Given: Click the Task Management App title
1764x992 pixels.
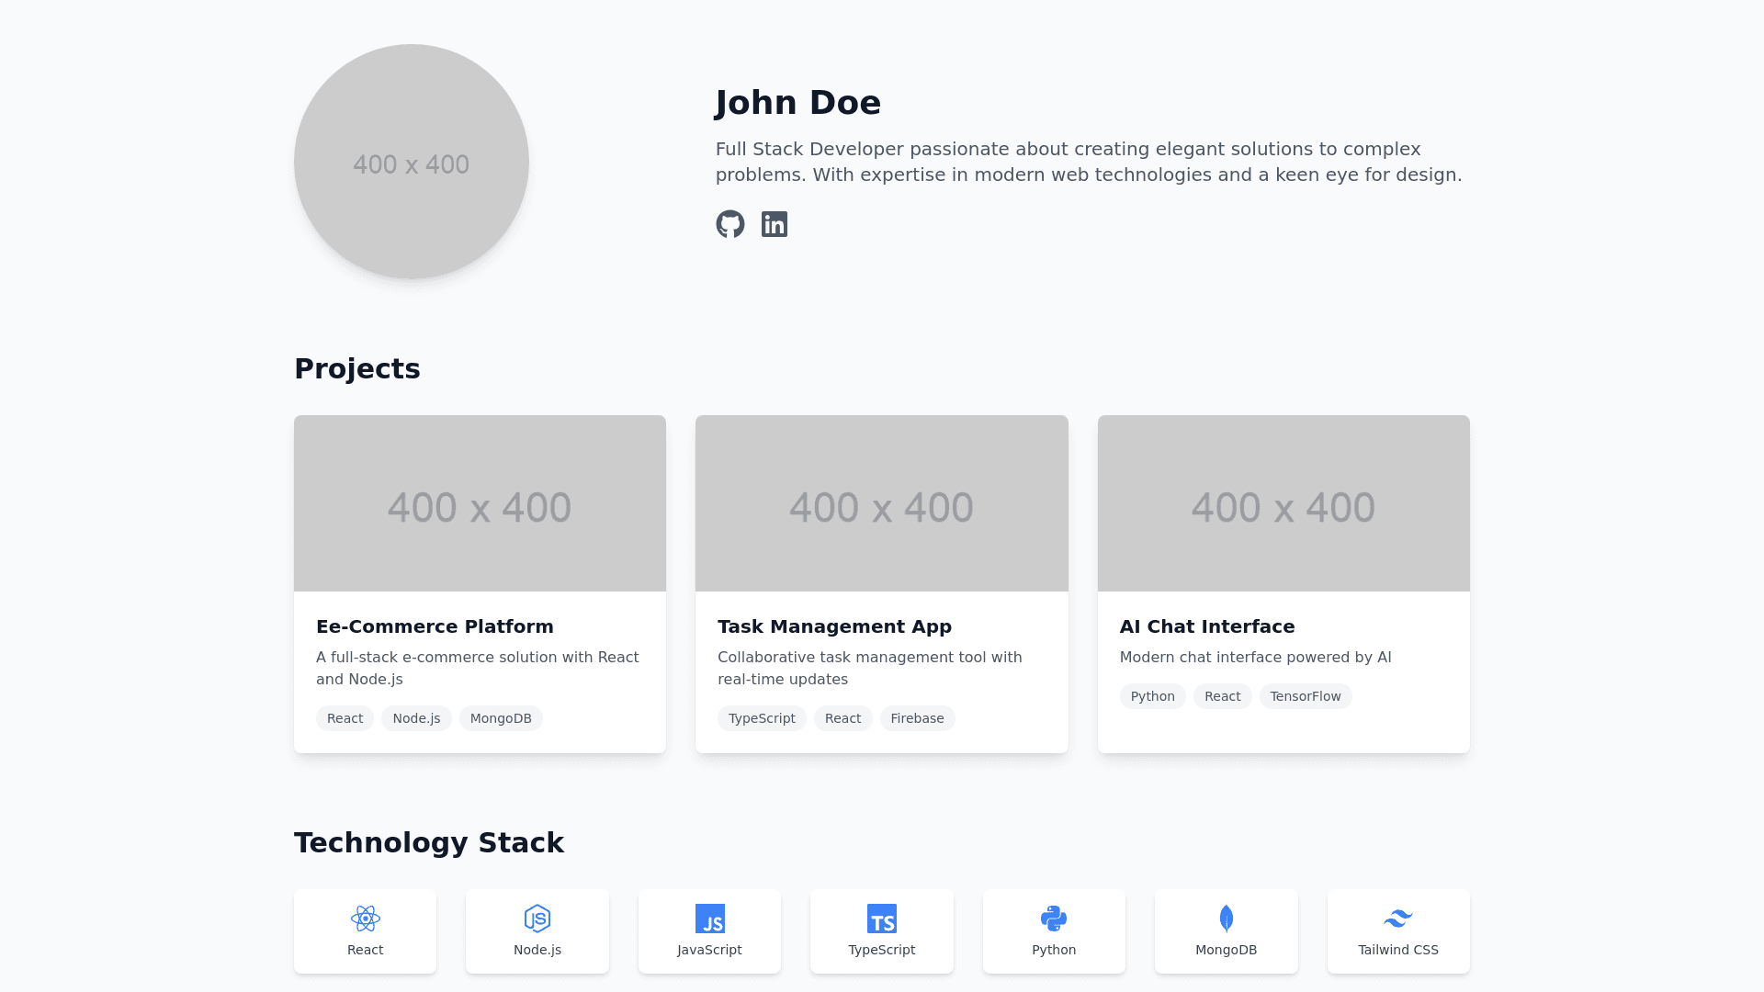Looking at the screenshot, I should click(x=834, y=626).
